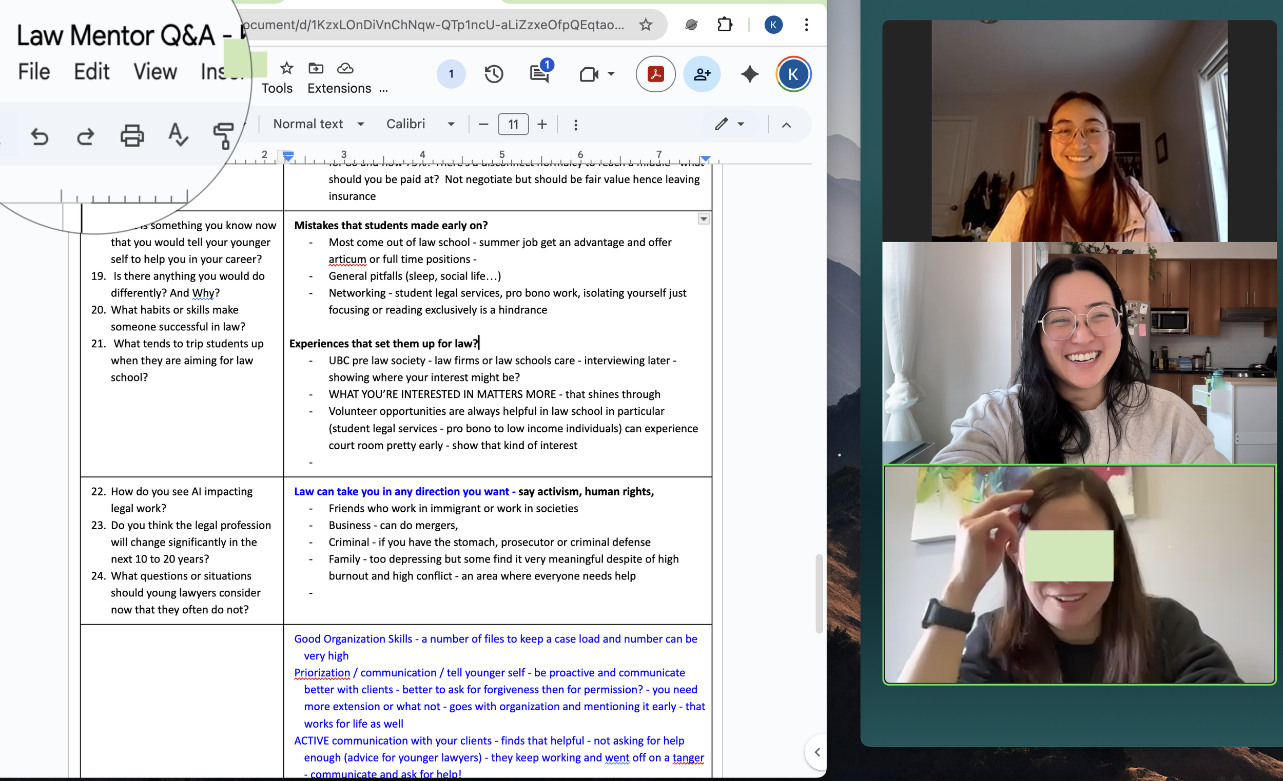Screen dimensions: 1283x781
Task: Click the font size field showing 11
Action: pos(513,125)
